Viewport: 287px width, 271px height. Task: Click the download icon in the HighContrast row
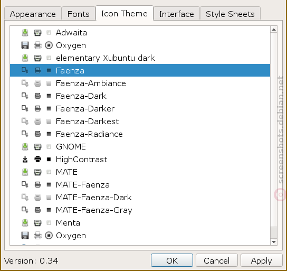pyautogui.click(x=25, y=159)
